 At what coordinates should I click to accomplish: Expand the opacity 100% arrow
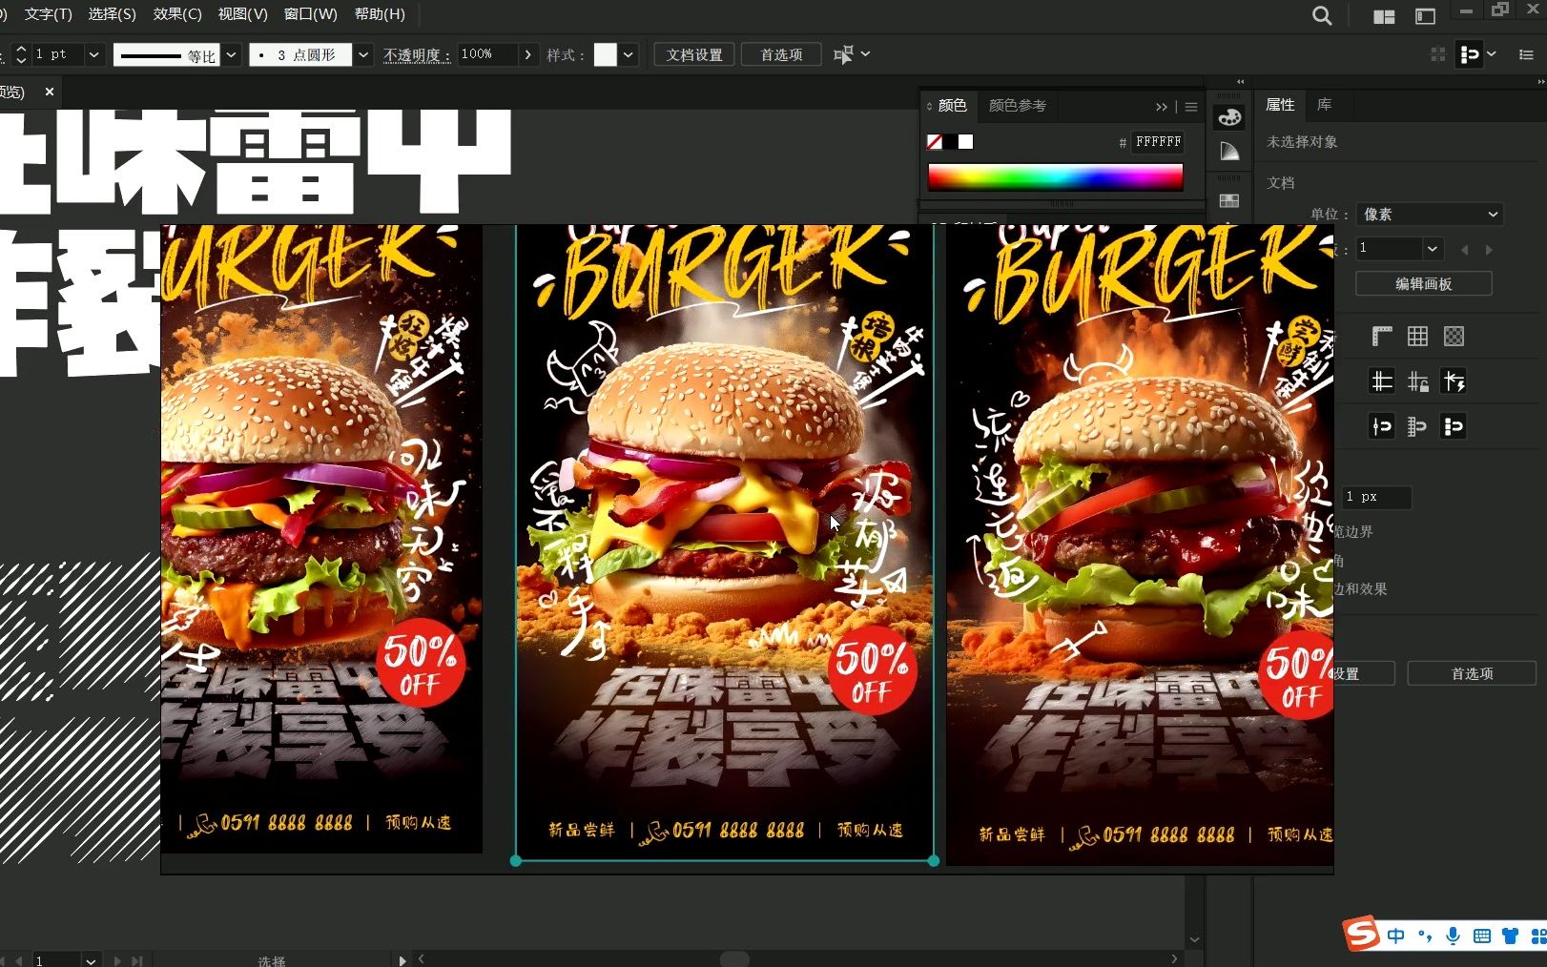(x=528, y=54)
